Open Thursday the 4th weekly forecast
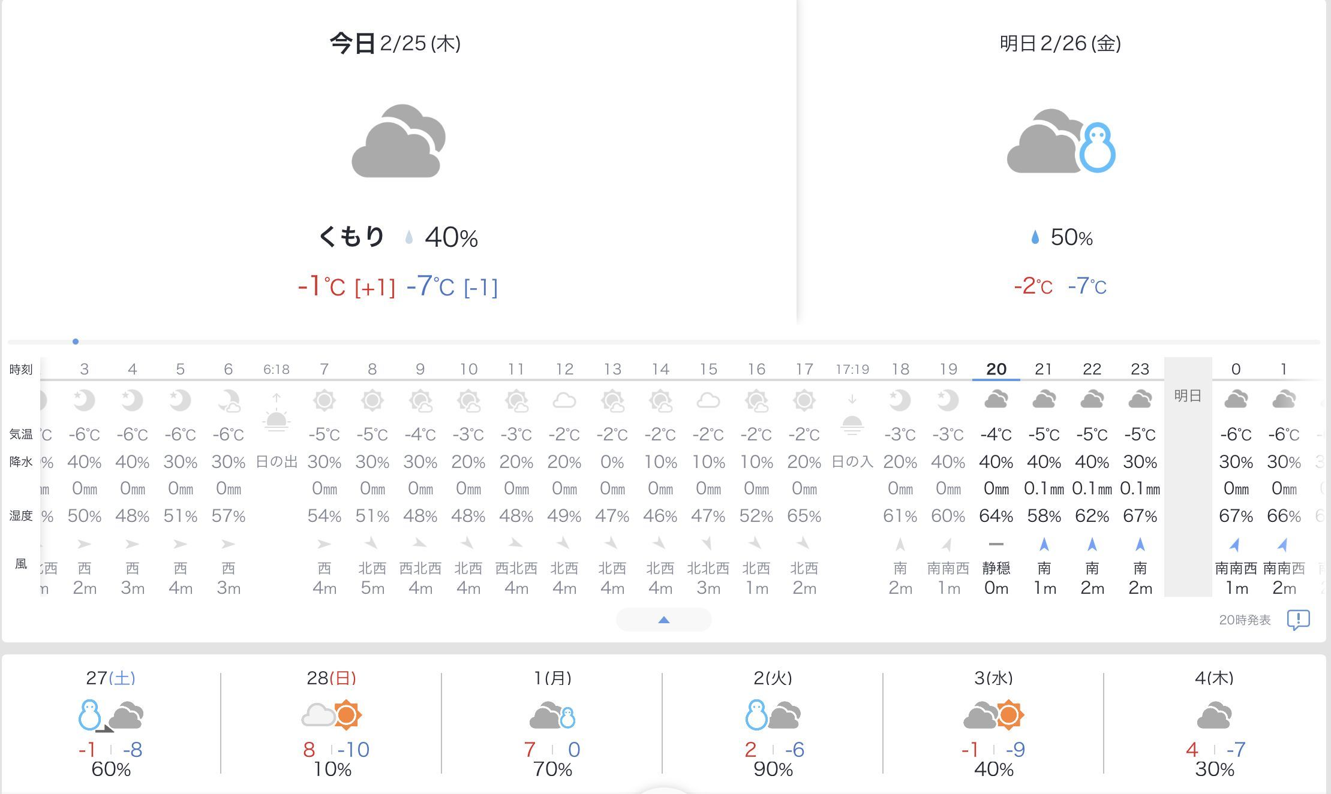The height and width of the screenshot is (794, 1331). pyautogui.click(x=1215, y=724)
